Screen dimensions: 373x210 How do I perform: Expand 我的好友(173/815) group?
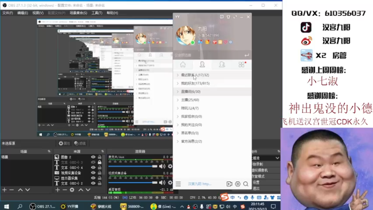[212, 84]
